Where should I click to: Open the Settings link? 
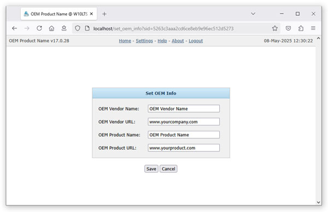click(x=144, y=41)
